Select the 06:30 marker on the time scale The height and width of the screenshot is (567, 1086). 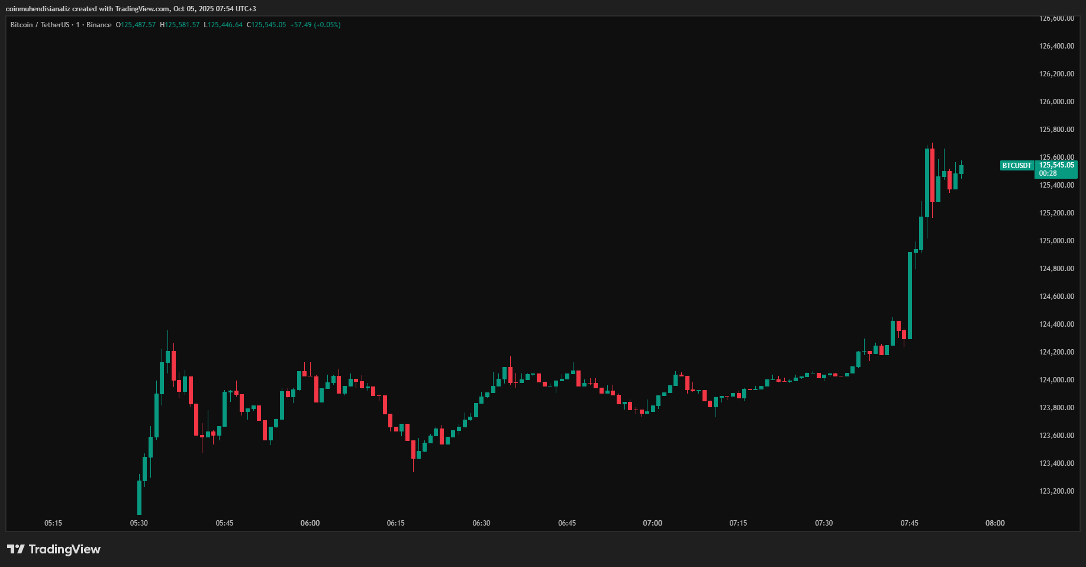click(x=481, y=523)
